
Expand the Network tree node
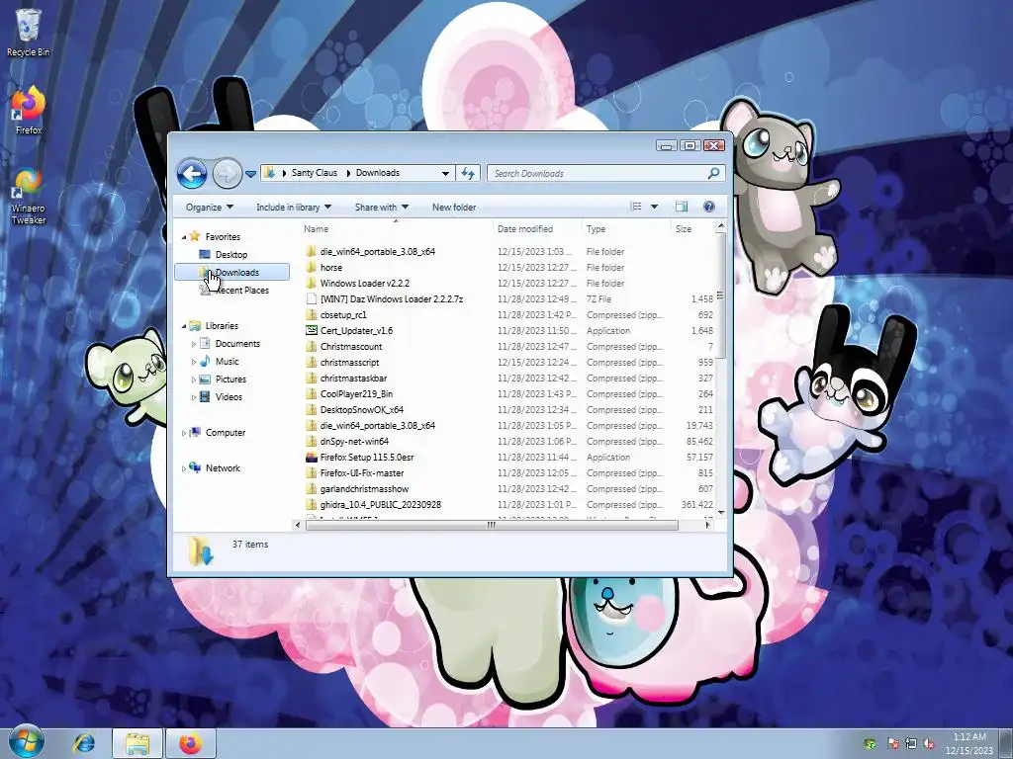(x=183, y=468)
